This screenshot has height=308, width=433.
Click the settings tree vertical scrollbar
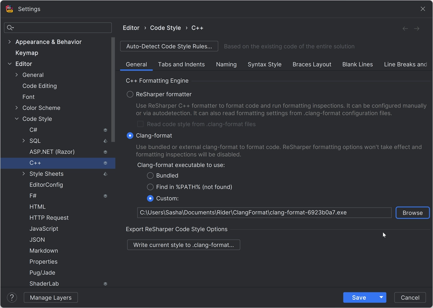(113, 90)
